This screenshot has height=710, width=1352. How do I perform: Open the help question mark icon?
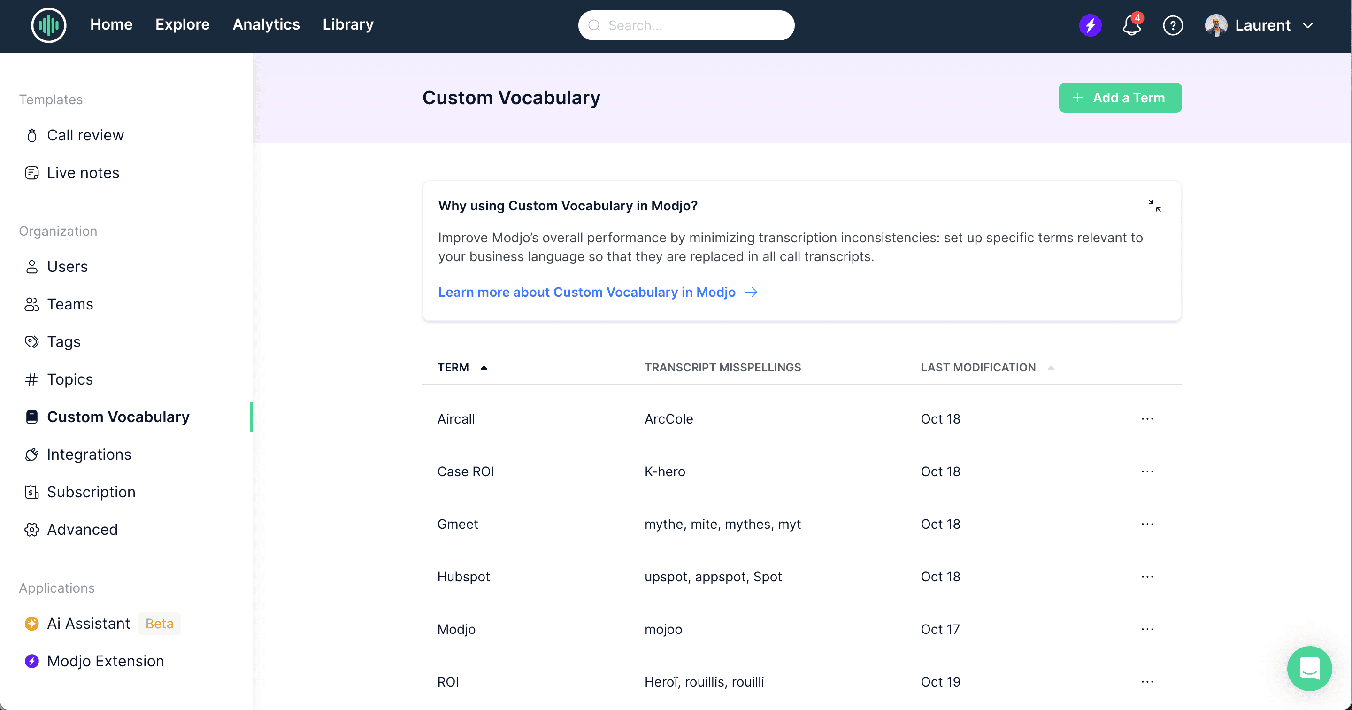click(1173, 25)
